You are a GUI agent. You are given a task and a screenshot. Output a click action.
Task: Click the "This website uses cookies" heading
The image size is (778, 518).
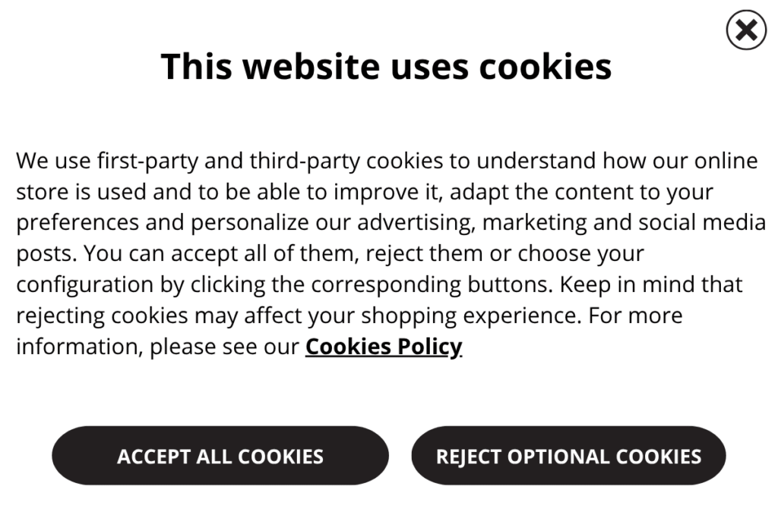[386, 66]
